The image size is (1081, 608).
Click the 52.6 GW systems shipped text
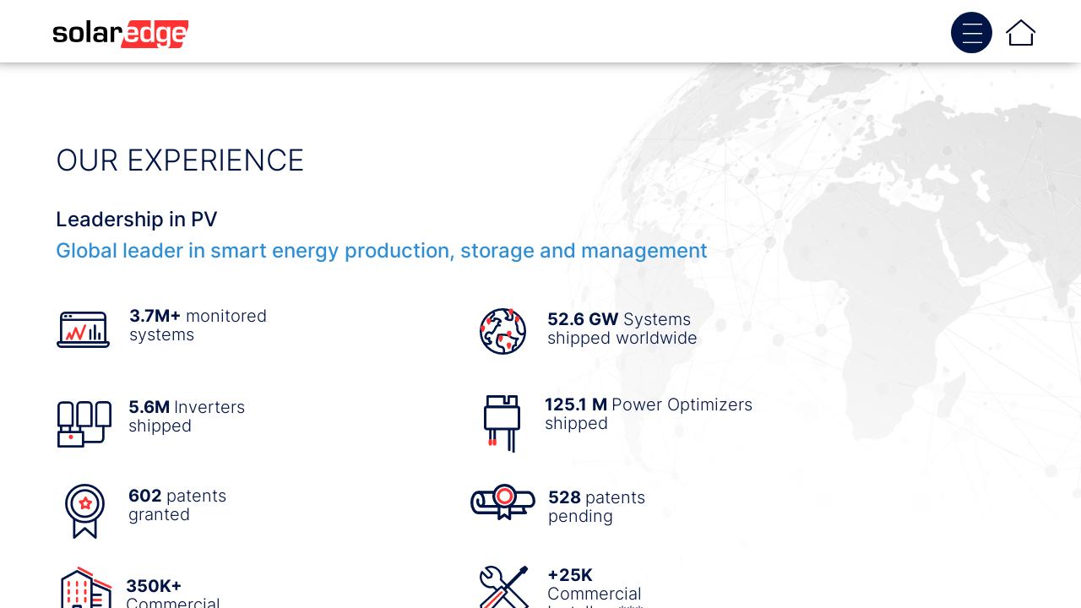(x=622, y=328)
